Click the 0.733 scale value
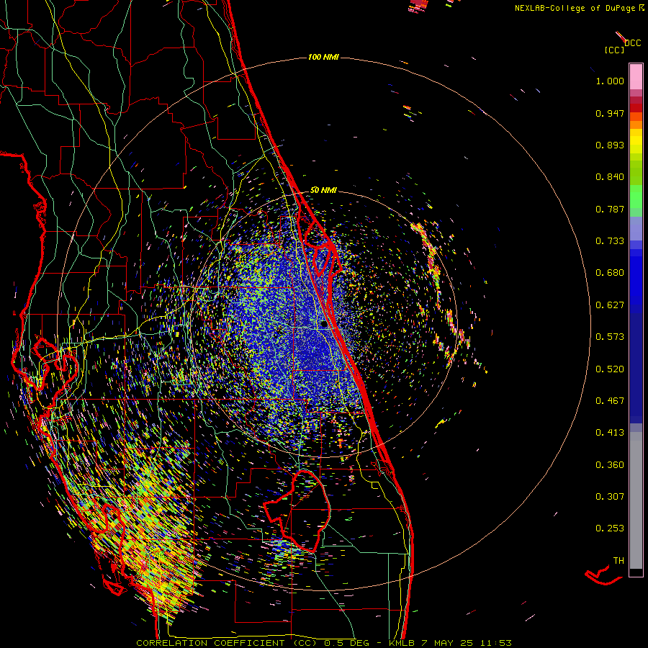648x648 pixels. pyautogui.click(x=610, y=241)
